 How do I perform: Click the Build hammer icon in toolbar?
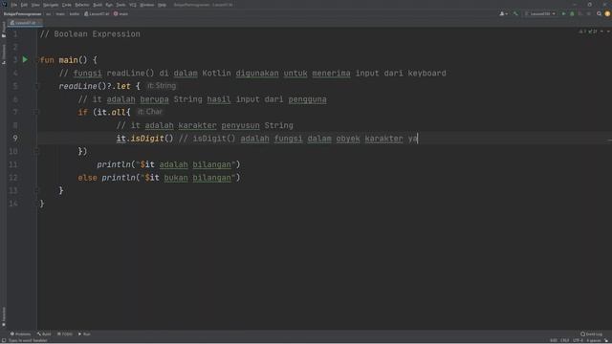point(515,14)
